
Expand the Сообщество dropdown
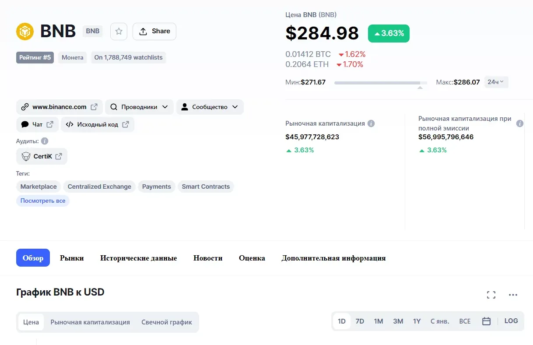pyautogui.click(x=210, y=107)
